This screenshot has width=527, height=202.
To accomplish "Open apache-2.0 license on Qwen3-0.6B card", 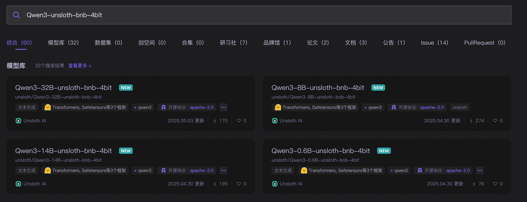I will tap(458, 170).
